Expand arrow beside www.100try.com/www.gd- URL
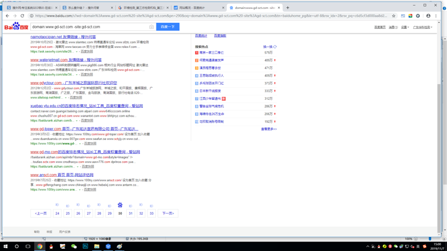Viewport: 447px width, 251px height. pos(80,144)
